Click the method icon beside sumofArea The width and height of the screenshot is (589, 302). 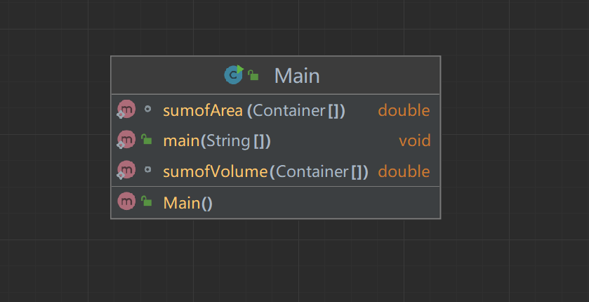(126, 110)
